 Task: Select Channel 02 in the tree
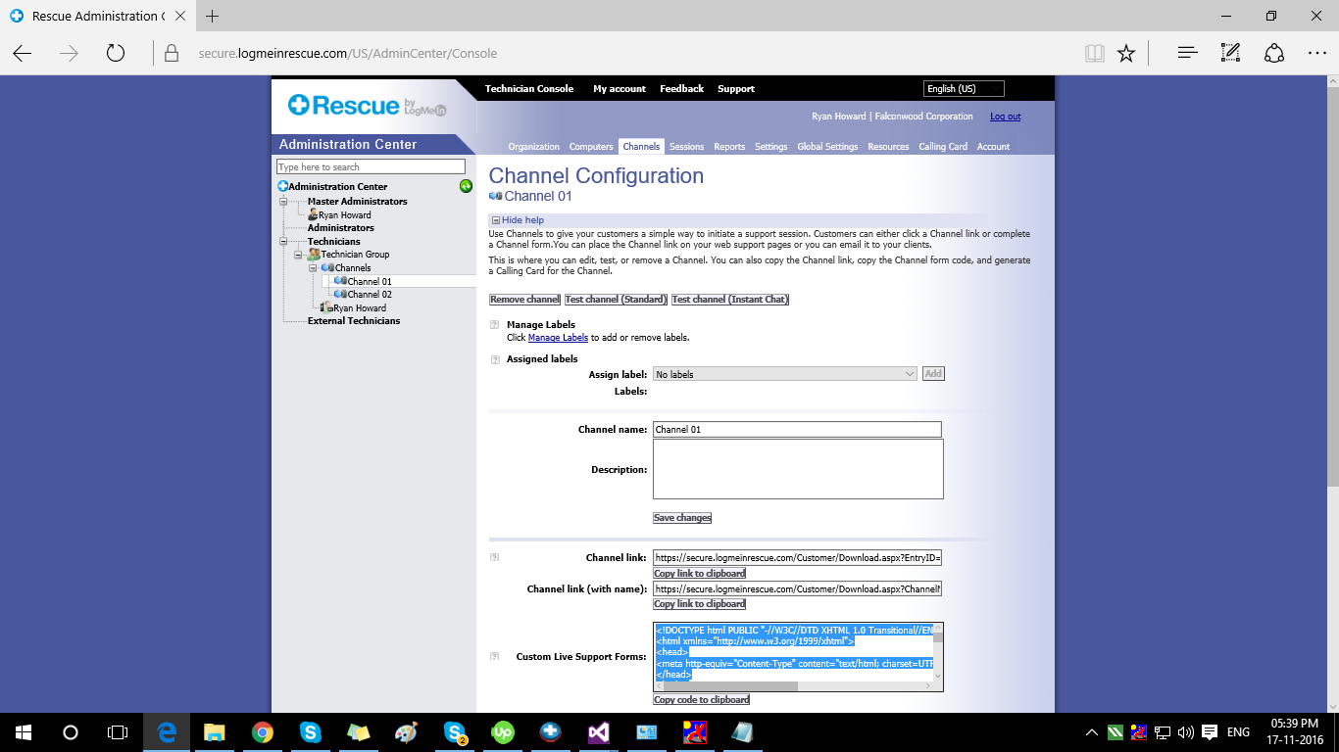click(x=370, y=295)
